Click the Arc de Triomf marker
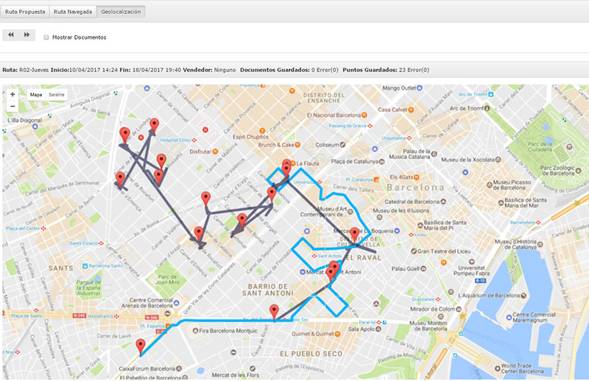The image size is (589, 381). point(487,108)
